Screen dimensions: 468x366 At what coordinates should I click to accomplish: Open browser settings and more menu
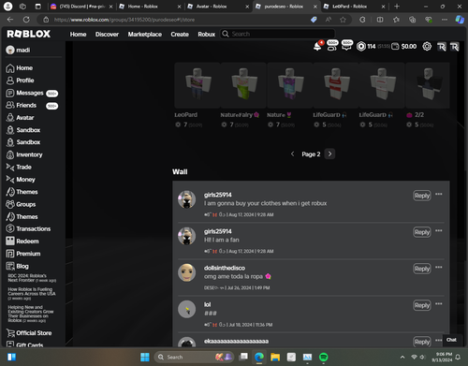(445, 20)
